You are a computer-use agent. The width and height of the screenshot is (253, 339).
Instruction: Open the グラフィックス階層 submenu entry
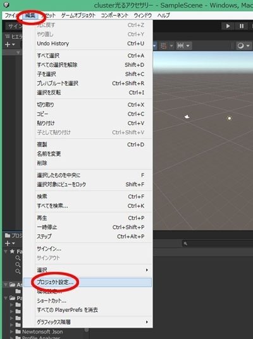tap(87, 322)
